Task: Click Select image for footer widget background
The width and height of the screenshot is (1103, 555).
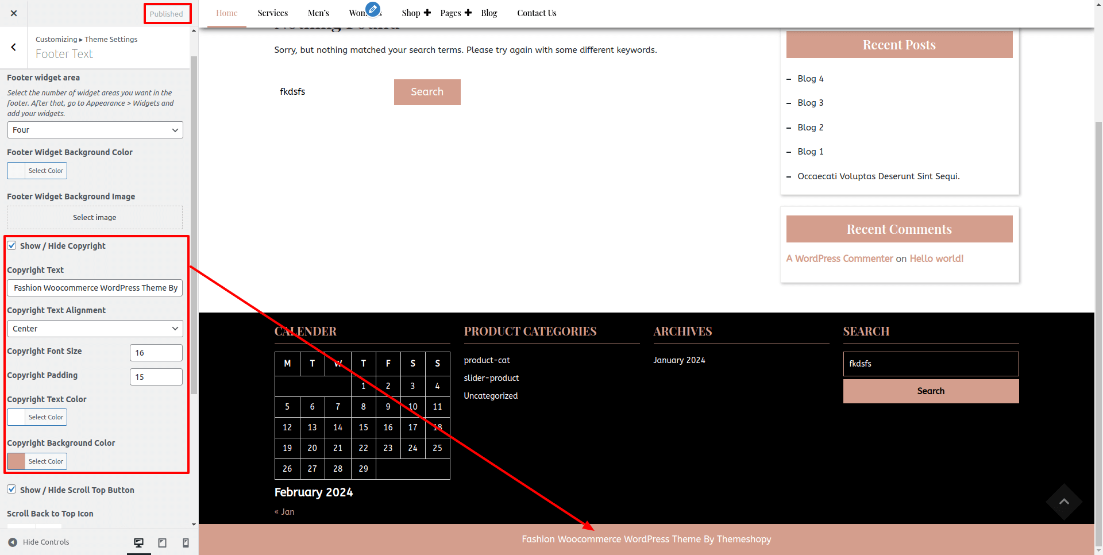Action: click(95, 218)
